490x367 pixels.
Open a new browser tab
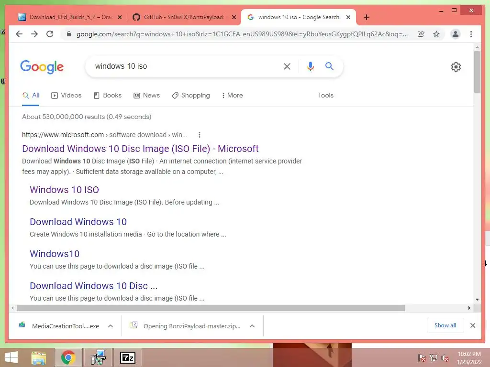367,17
